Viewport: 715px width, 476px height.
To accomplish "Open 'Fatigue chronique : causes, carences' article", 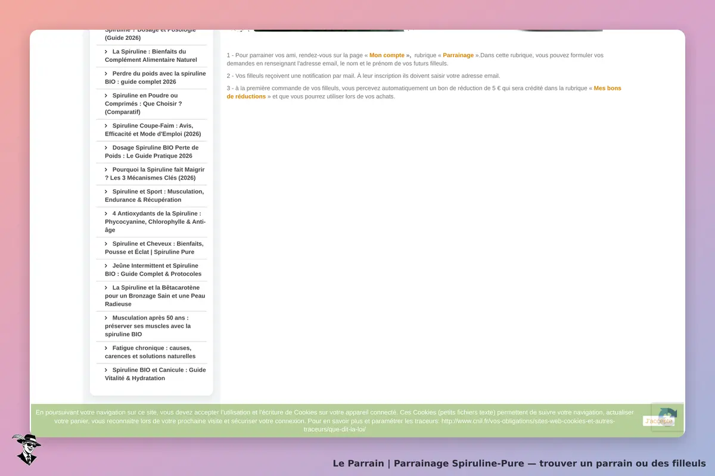I will tap(150, 352).
